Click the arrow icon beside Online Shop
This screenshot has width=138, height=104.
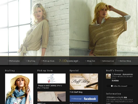point(118,61)
